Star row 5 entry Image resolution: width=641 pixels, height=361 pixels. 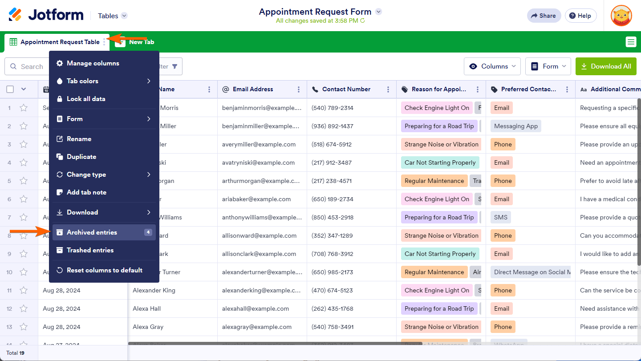point(24,181)
